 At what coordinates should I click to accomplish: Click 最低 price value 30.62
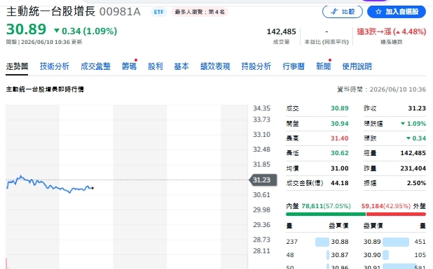click(339, 153)
